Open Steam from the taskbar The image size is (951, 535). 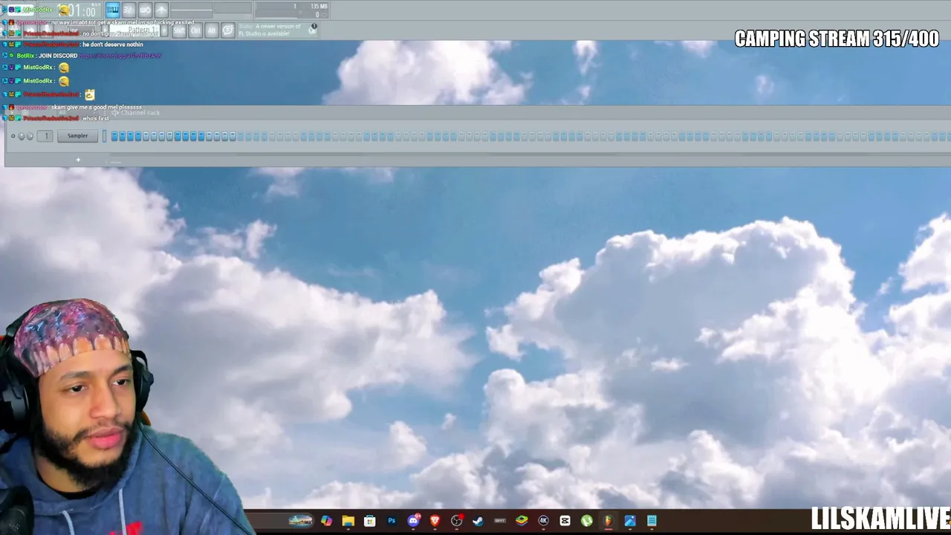(x=478, y=521)
